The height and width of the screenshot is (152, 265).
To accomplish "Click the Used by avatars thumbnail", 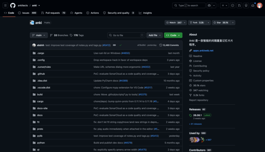I will coord(197,140).
